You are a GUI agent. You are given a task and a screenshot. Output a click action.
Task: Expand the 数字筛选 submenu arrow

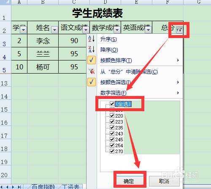[x=178, y=93]
